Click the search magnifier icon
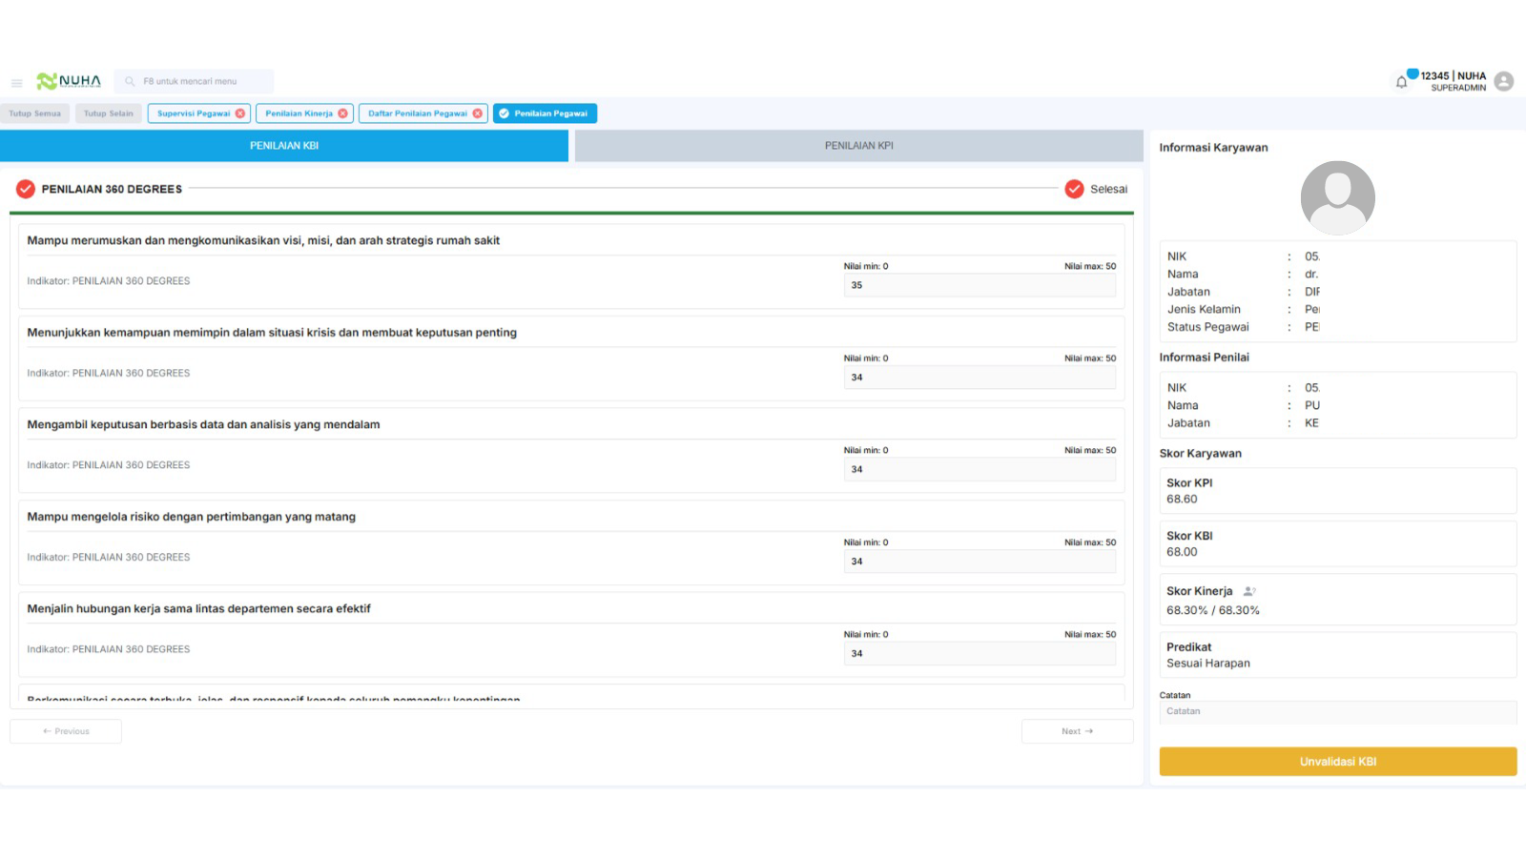1526x858 pixels. click(x=130, y=81)
